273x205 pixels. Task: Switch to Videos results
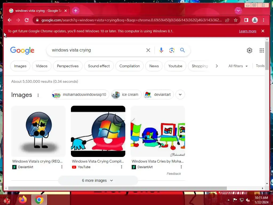click(42, 66)
